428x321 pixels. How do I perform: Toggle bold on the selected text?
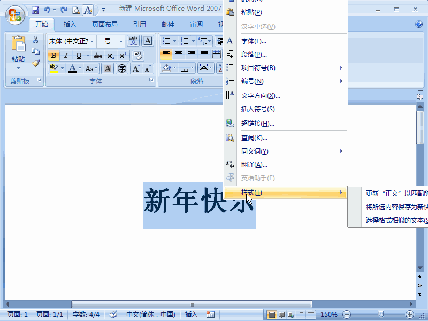(53, 55)
